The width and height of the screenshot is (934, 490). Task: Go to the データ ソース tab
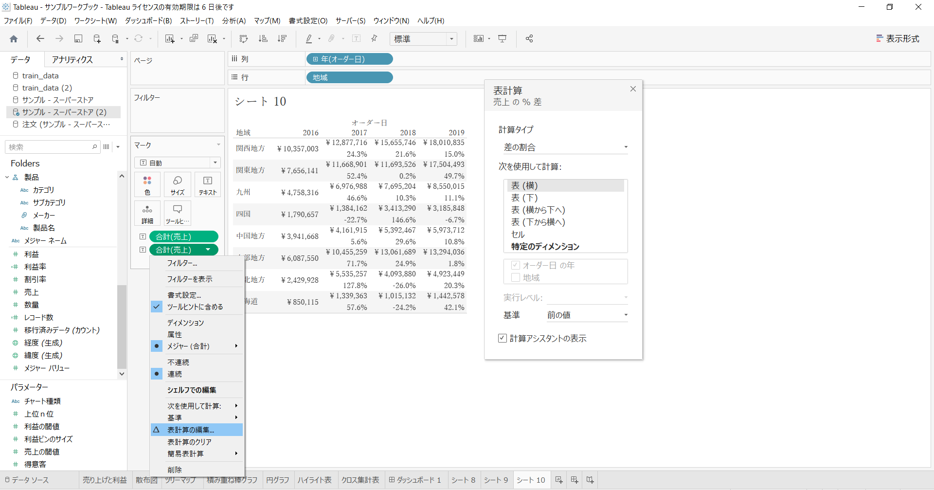click(x=27, y=480)
